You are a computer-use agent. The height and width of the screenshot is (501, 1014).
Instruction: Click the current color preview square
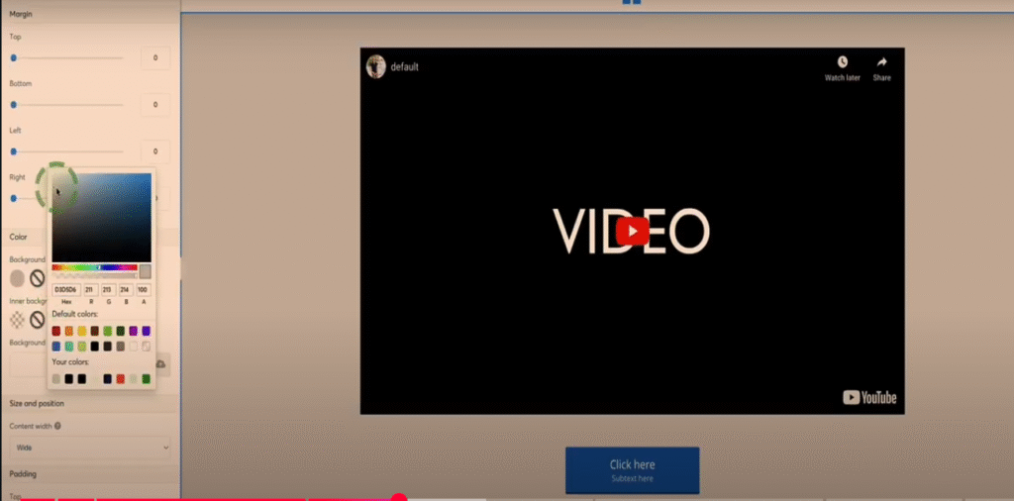(146, 271)
